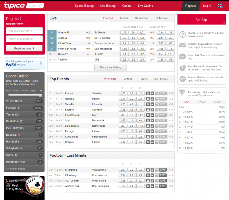Viewport: 229px width, 200px height.
Task: Expand +20 more bets for America Cali
Action: [x=171, y=186]
